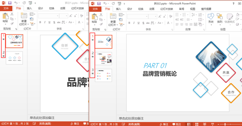Click the Slide Sorter view icon in status bar
The height and width of the screenshot is (126, 242).
(x=197, y=124)
